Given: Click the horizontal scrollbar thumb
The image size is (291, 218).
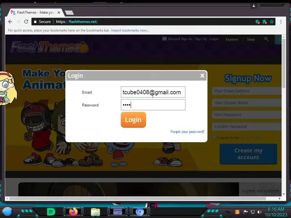Looking at the screenshot, I should pos(138,198).
